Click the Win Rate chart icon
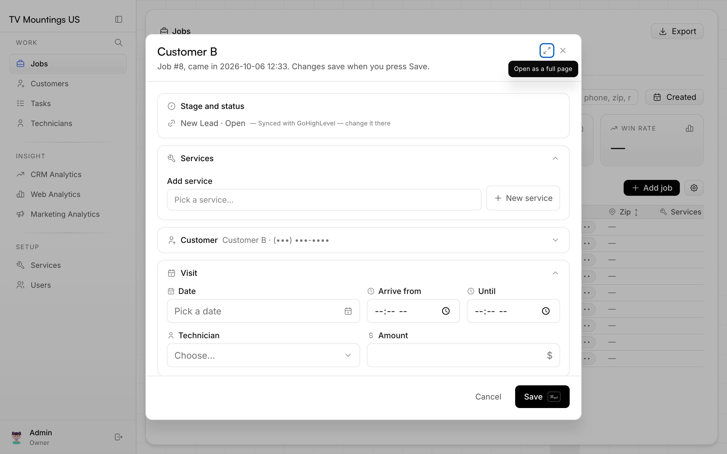 point(690,129)
